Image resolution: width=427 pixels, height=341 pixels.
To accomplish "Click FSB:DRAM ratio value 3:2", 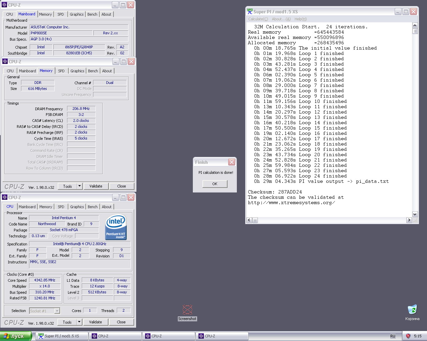I will pyautogui.click(x=81, y=115).
